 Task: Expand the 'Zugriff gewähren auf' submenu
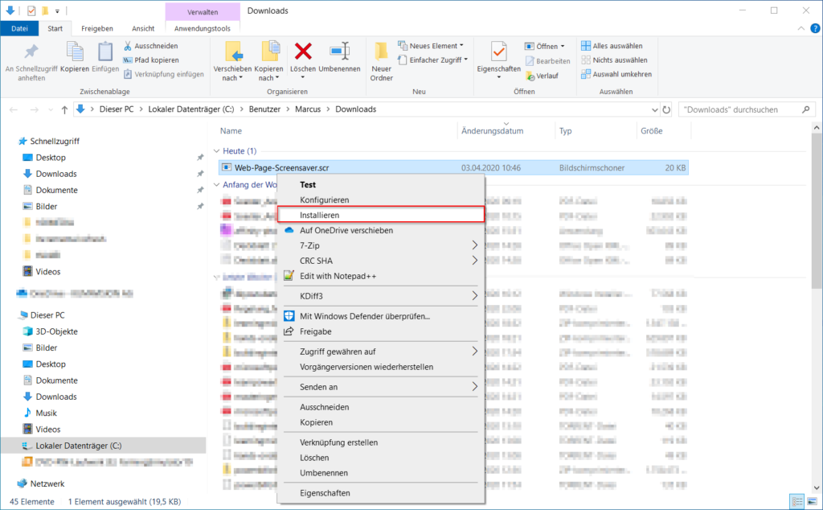click(x=380, y=352)
